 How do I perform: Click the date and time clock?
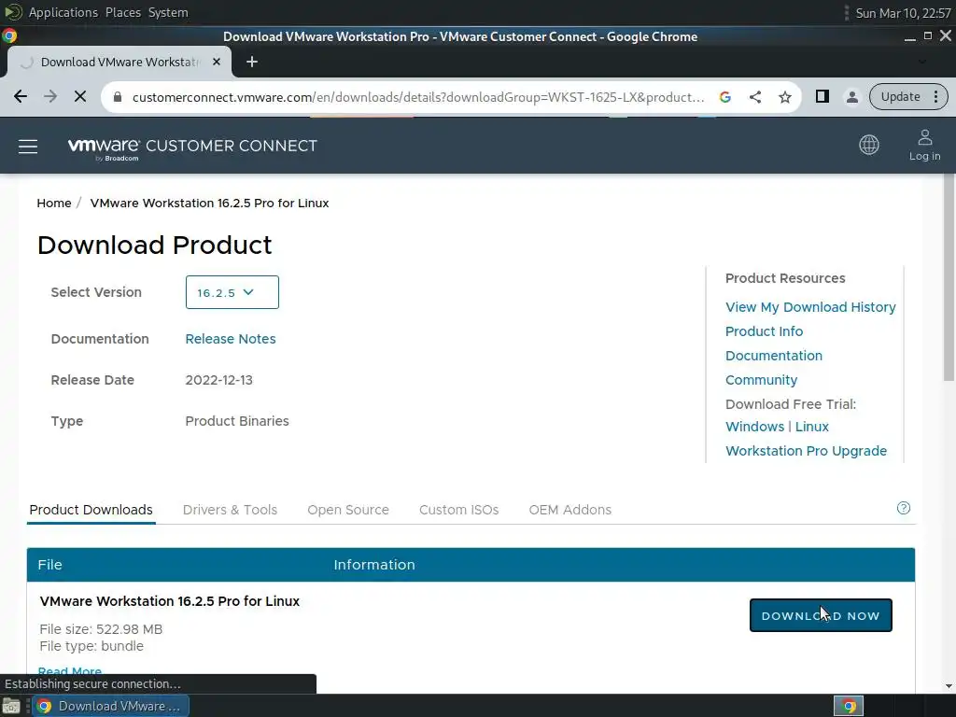(903, 13)
